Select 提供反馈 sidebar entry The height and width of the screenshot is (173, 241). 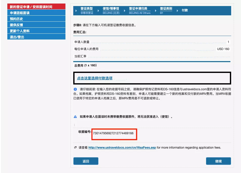pos(36,25)
